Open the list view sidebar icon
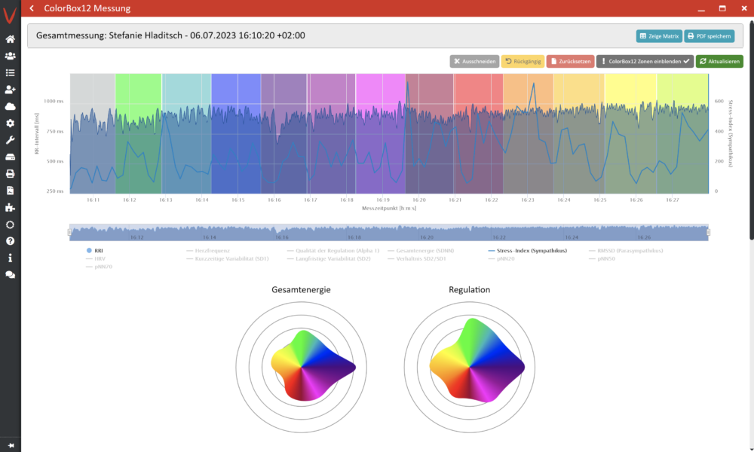 (10, 72)
